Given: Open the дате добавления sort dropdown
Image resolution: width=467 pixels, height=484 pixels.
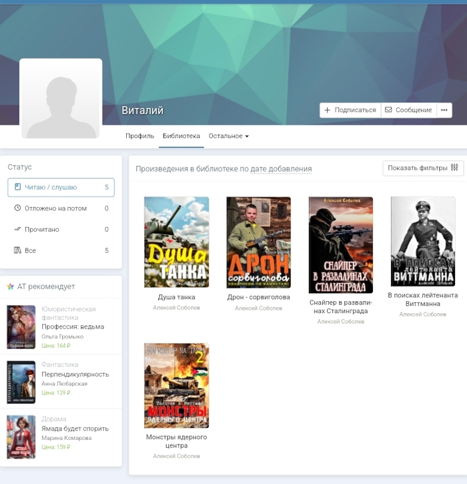Looking at the screenshot, I should [281, 169].
